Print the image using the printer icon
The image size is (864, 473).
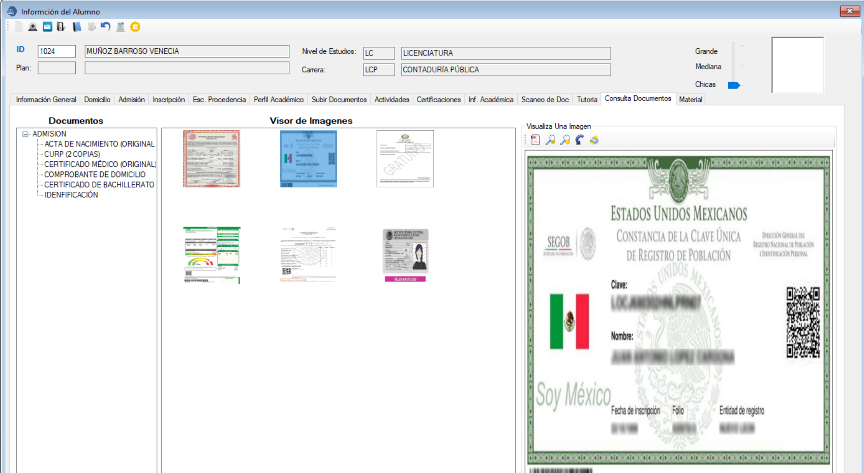(x=594, y=140)
